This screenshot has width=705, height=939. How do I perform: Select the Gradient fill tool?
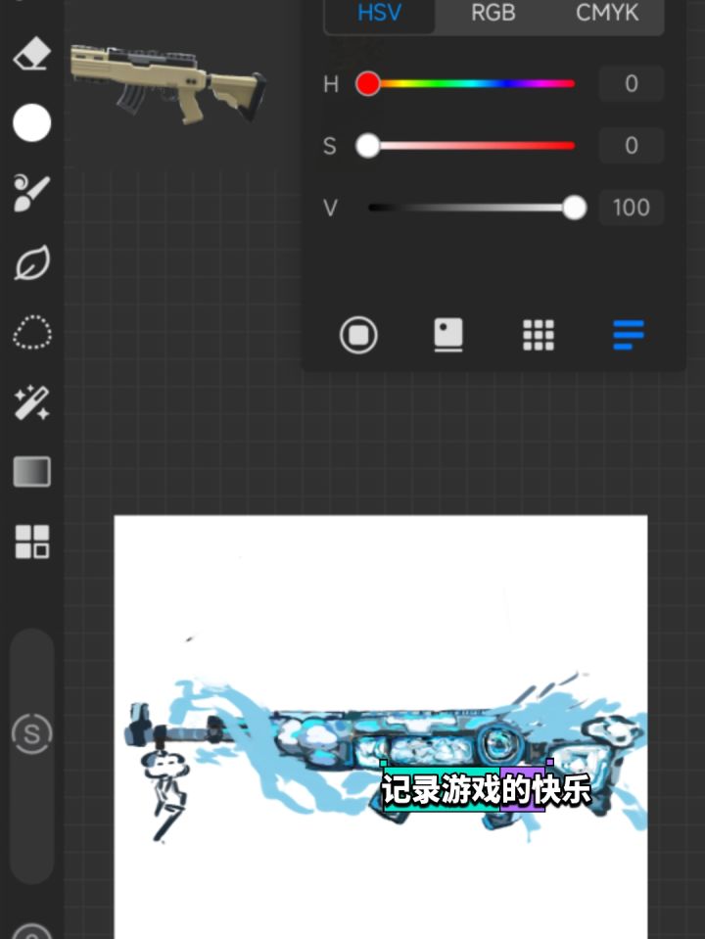click(x=31, y=471)
